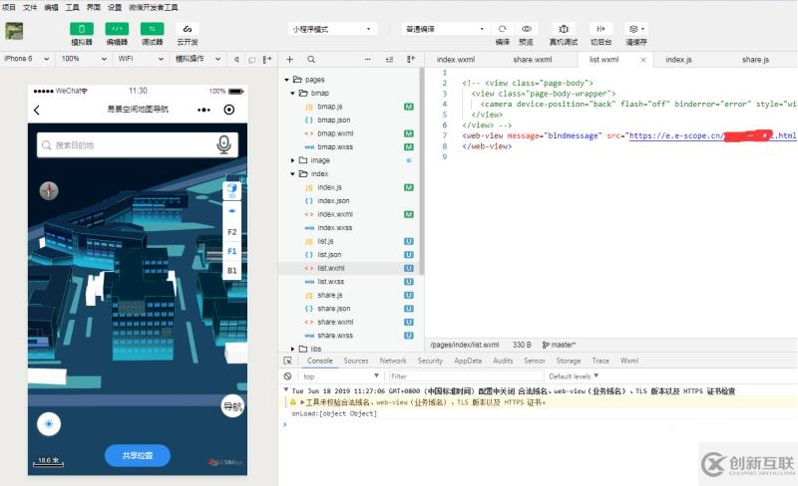The height and width of the screenshot is (486, 798).
Task: Click the locate-me circle button
Action: tap(49, 424)
